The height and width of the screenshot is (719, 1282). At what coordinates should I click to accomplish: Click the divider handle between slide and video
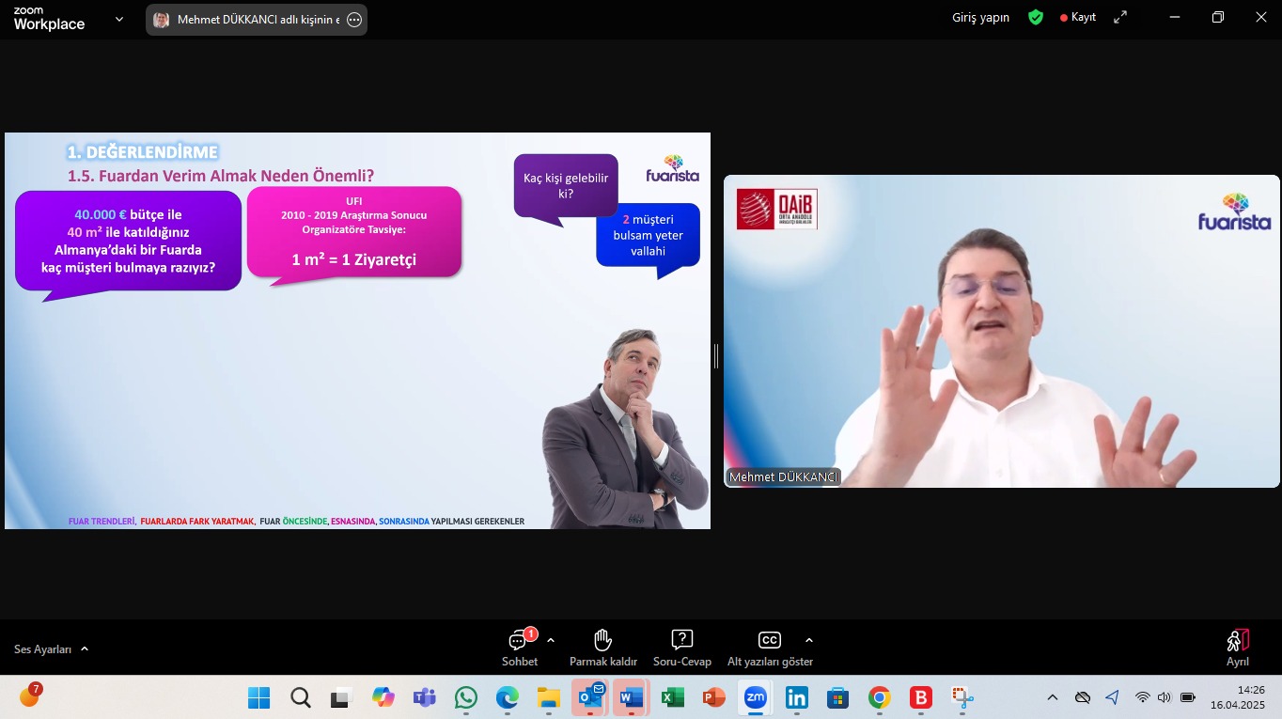[x=716, y=356]
